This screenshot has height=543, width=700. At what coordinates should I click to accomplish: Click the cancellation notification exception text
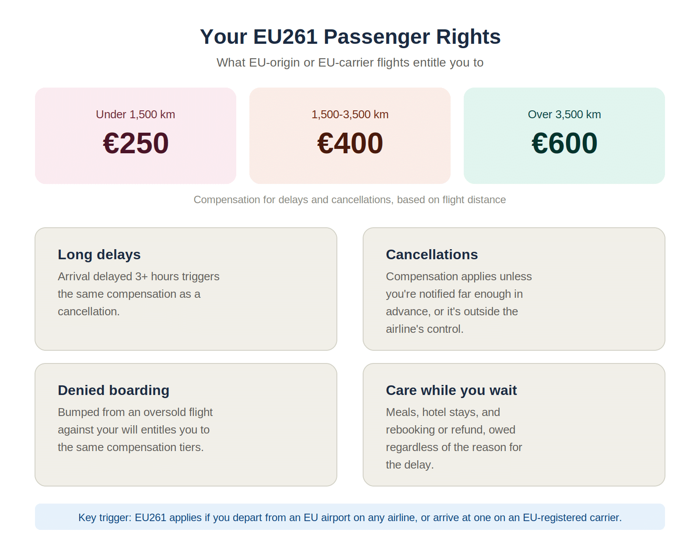click(459, 303)
